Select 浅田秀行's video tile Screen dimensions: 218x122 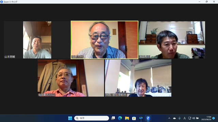tap(172, 40)
